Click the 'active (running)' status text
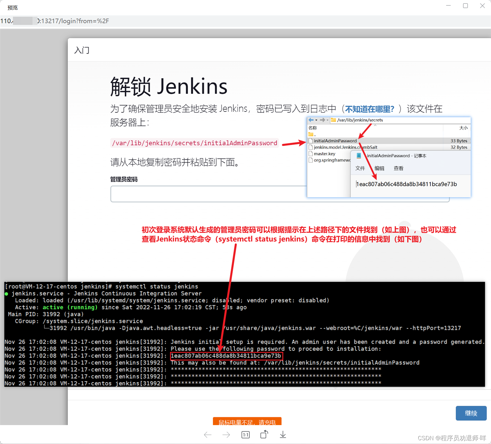491x444 pixels. click(x=70, y=307)
